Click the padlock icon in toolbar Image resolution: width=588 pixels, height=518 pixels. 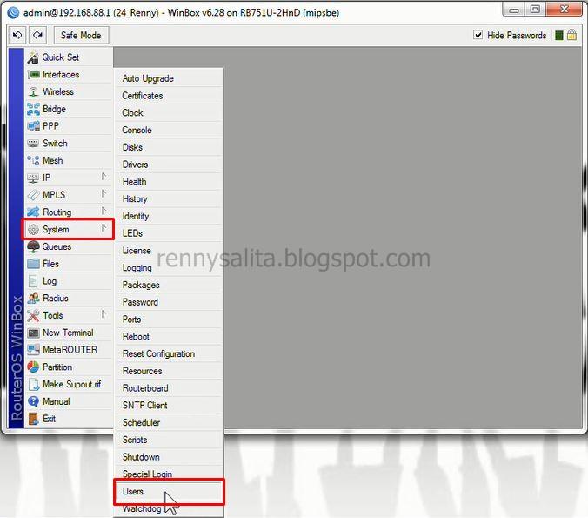tap(571, 35)
